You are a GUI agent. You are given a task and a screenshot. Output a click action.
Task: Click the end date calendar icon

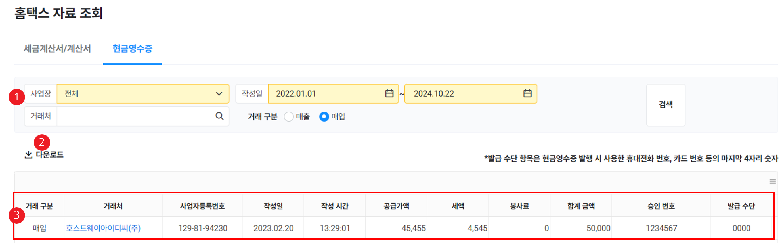click(x=527, y=93)
